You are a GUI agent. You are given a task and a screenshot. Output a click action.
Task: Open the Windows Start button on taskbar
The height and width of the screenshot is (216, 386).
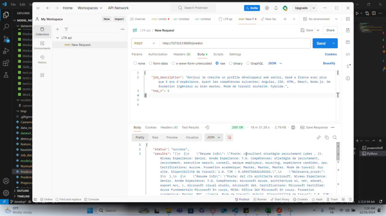click(90, 210)
